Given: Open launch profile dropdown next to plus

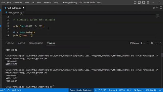Looking at the screenshot, I should pyautogui.click(x=144, y=43).
